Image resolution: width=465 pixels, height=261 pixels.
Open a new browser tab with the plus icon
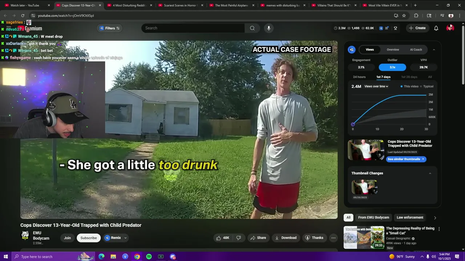point(415,5)
